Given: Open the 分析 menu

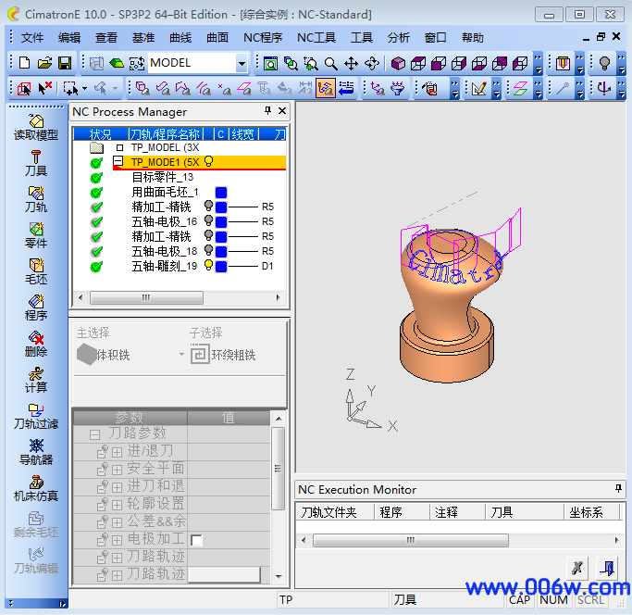Looking at the screenshot, I should click(x=399, y=38).
